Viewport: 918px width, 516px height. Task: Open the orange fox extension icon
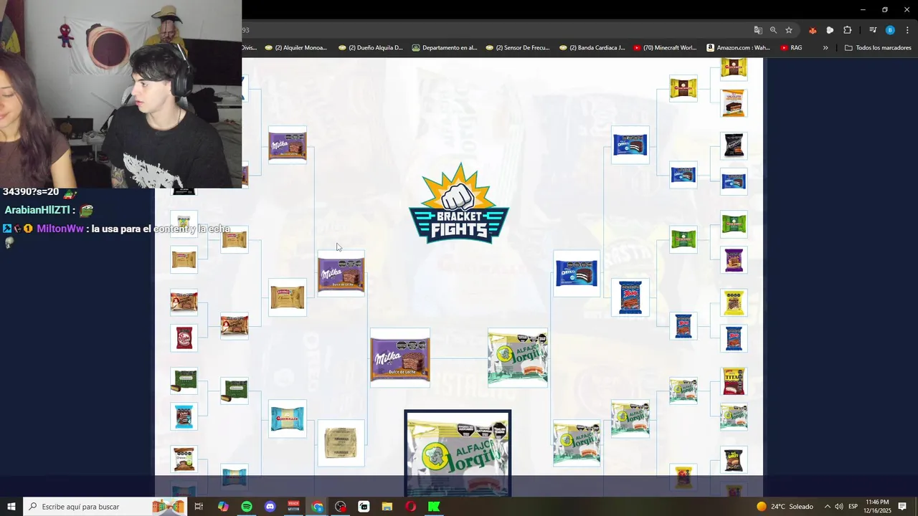(813, 30)
